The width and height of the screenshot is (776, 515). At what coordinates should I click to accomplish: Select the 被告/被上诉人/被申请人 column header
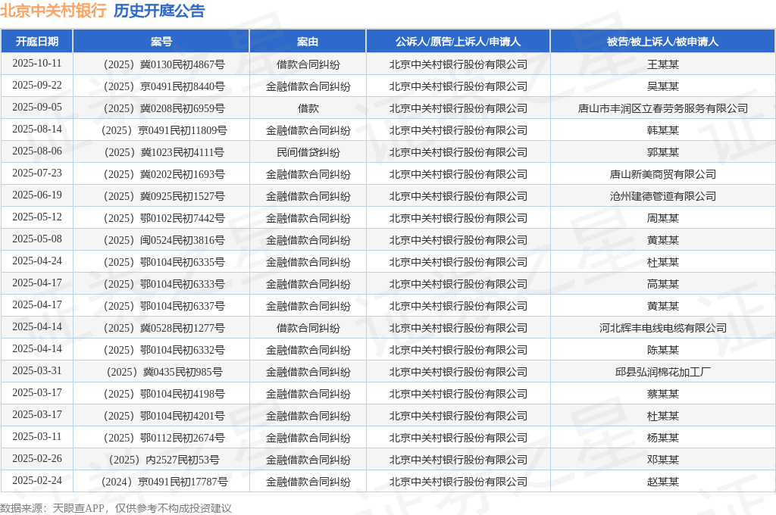(662, 42)
